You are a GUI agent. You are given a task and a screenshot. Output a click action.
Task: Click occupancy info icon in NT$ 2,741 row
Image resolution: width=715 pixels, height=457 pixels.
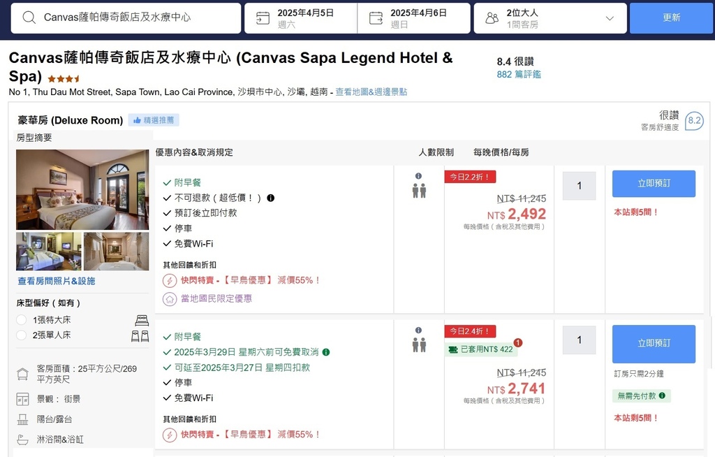419,330
